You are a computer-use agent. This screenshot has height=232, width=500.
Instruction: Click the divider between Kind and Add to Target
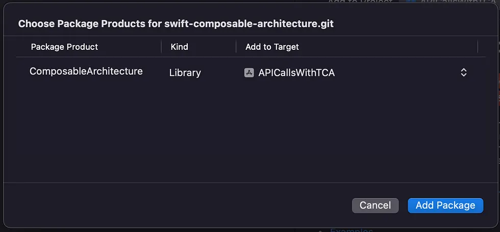[236, 47]
